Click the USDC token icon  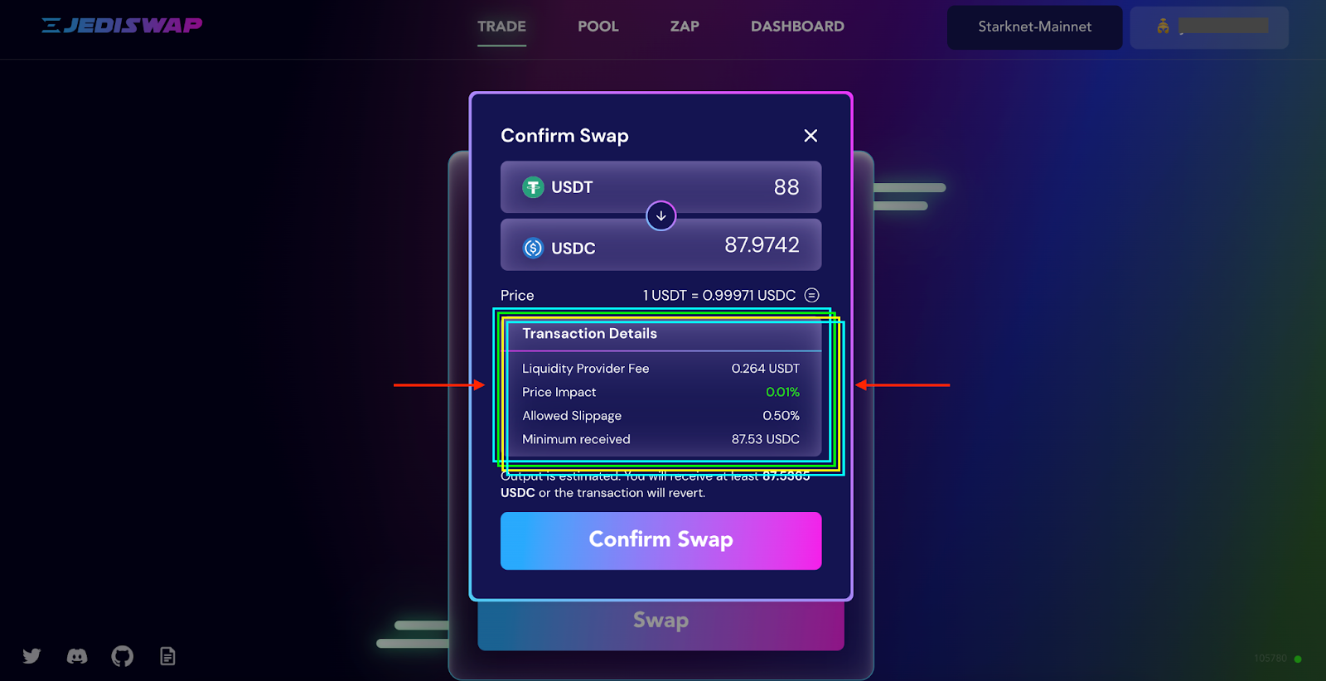pos(533,248)
